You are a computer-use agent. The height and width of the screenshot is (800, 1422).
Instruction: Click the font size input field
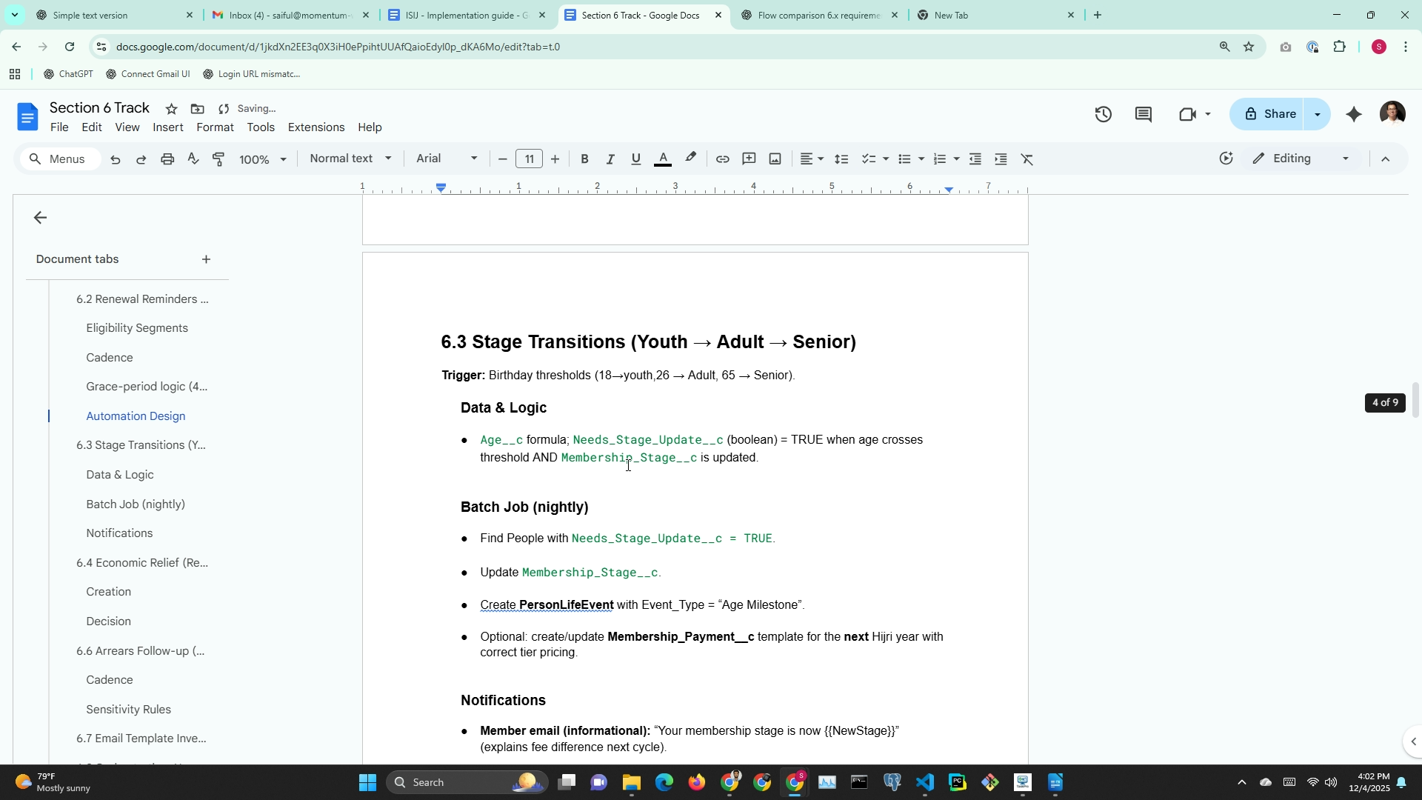click(x=529, y=159)
